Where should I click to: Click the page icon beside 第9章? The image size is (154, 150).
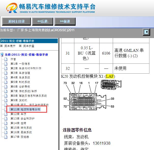[6, 100]
